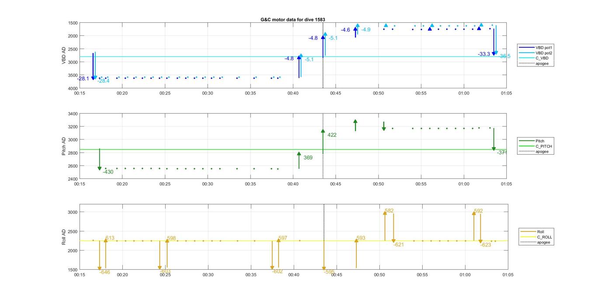The image size is (612, 303).
Task: Click "01:00" tick under the Roll plot
Action: (x=465, y=275)
